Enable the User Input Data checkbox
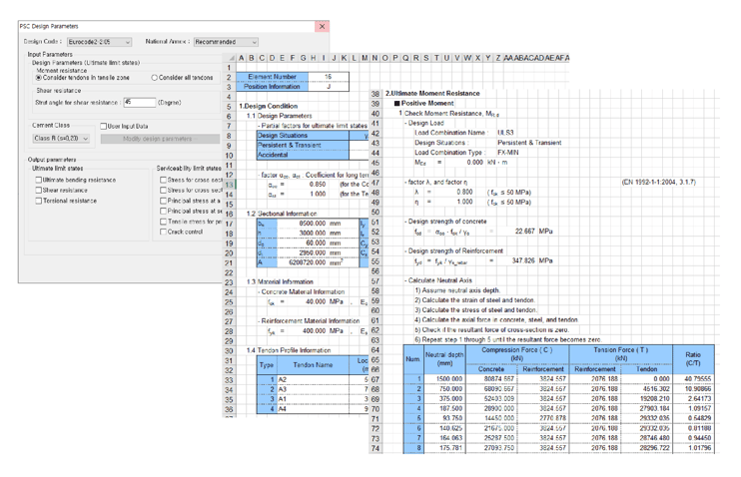741x477 pixels. pos(105,127)
